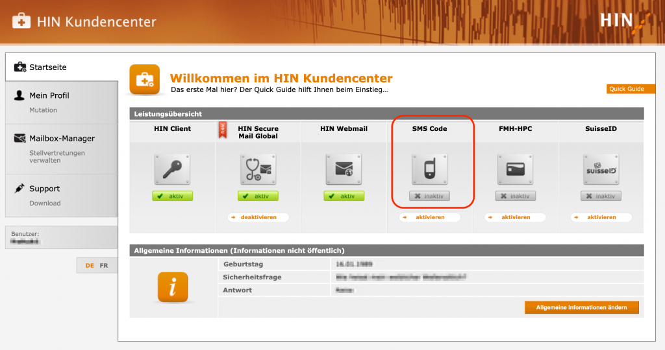Screen dimensions: 665x350
Task: Click the 'FMH-HPC' column title
Action: [x=515, y=129]
